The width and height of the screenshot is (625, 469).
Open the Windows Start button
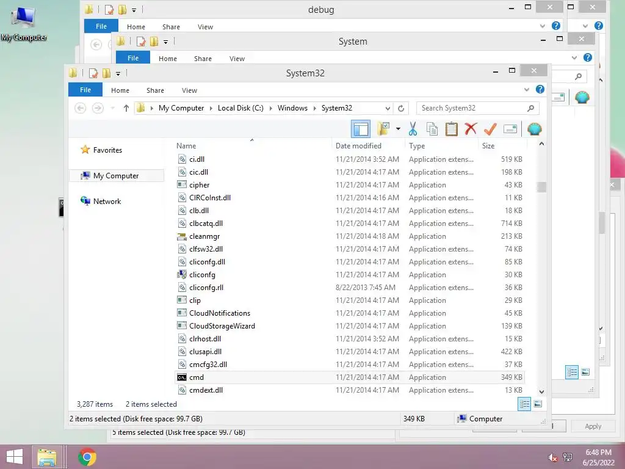pyautogui.click(x=15, y=457)
